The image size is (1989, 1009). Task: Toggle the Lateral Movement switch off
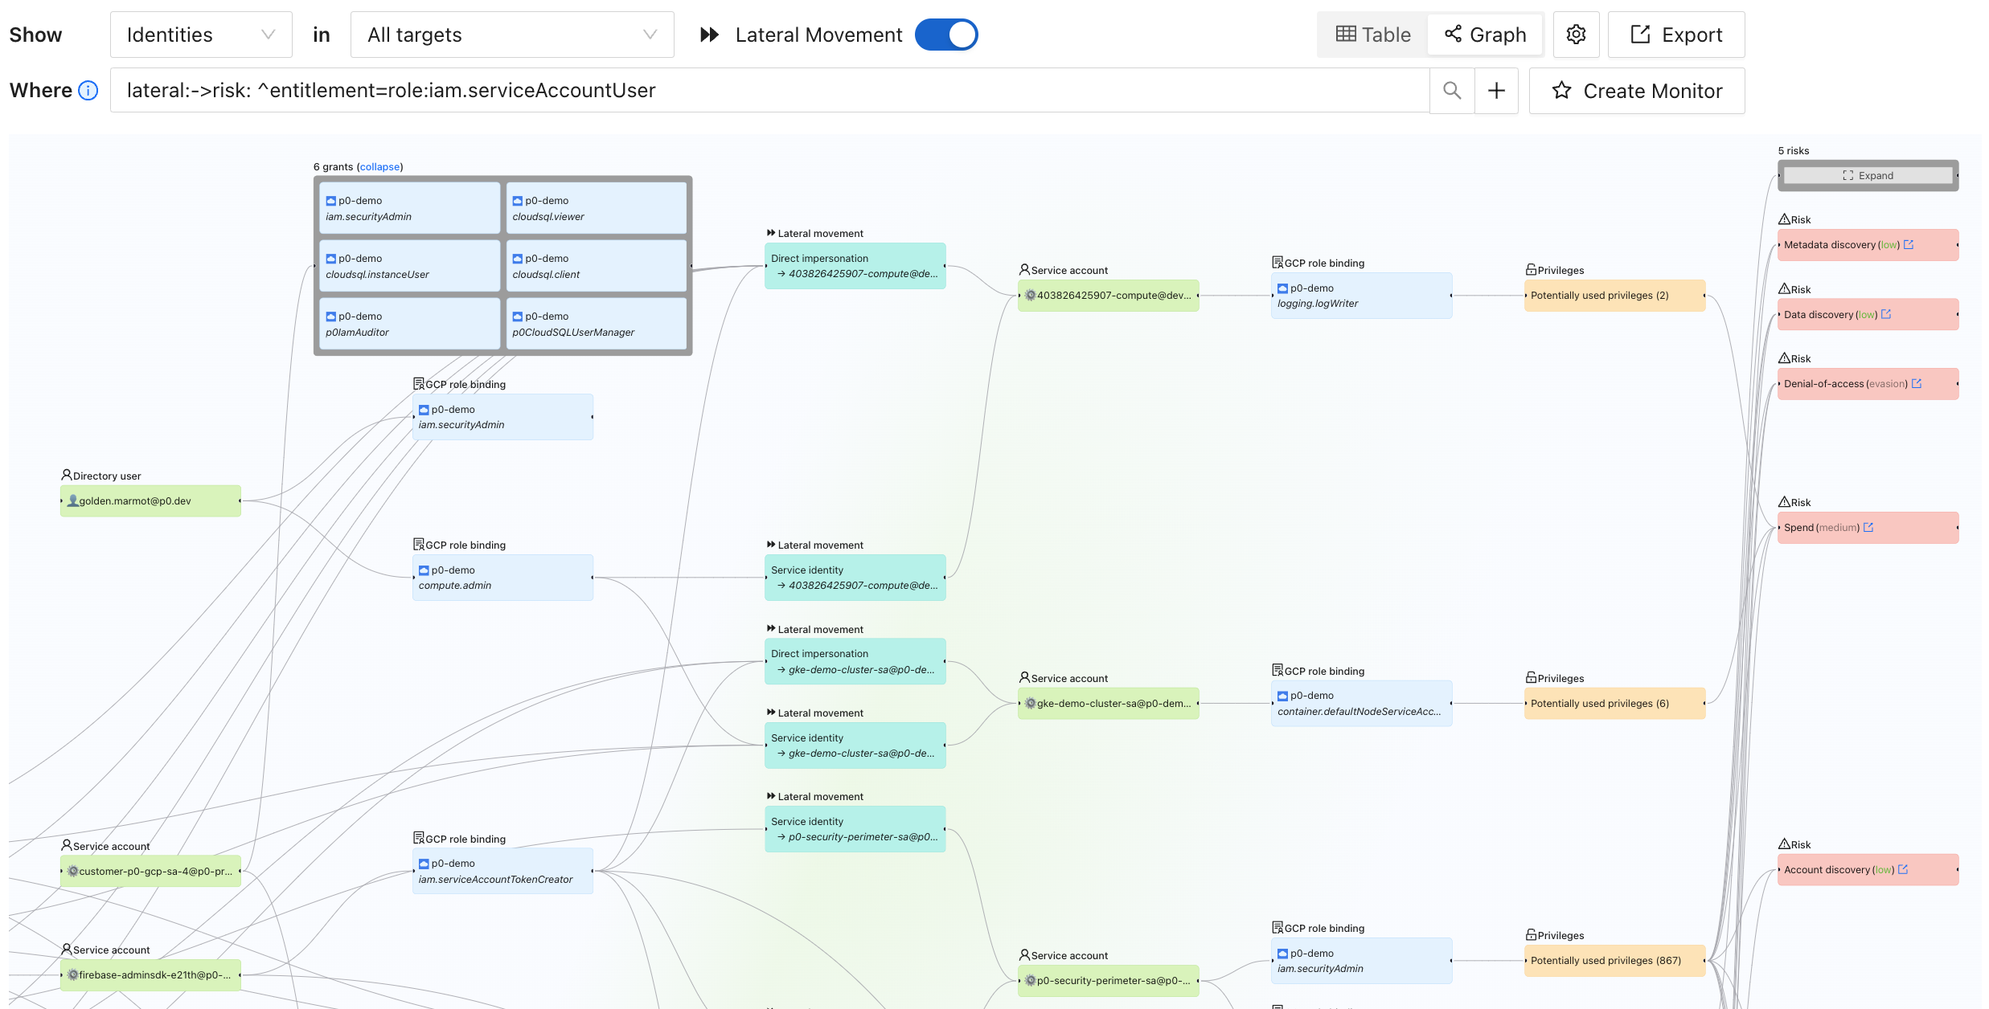[x=946, y=35]
